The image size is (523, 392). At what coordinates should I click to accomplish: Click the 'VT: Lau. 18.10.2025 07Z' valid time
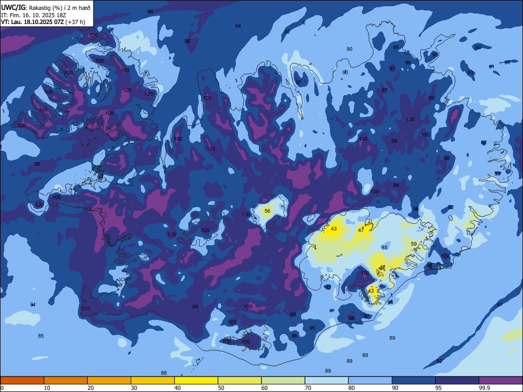[x=32, y=22]
